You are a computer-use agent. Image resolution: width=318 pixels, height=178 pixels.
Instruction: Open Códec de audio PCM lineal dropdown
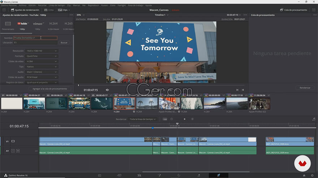[x=42, y=77]
